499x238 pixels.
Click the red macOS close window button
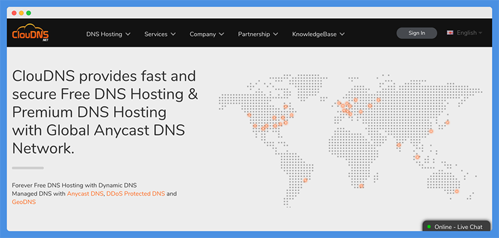[14, 13]
